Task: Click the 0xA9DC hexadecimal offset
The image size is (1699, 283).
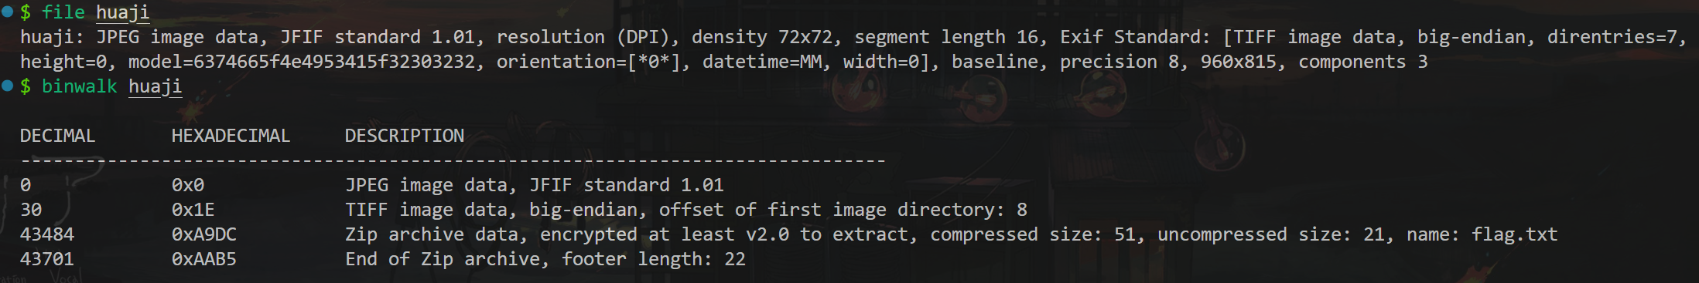Action: (x=204, y=234)
